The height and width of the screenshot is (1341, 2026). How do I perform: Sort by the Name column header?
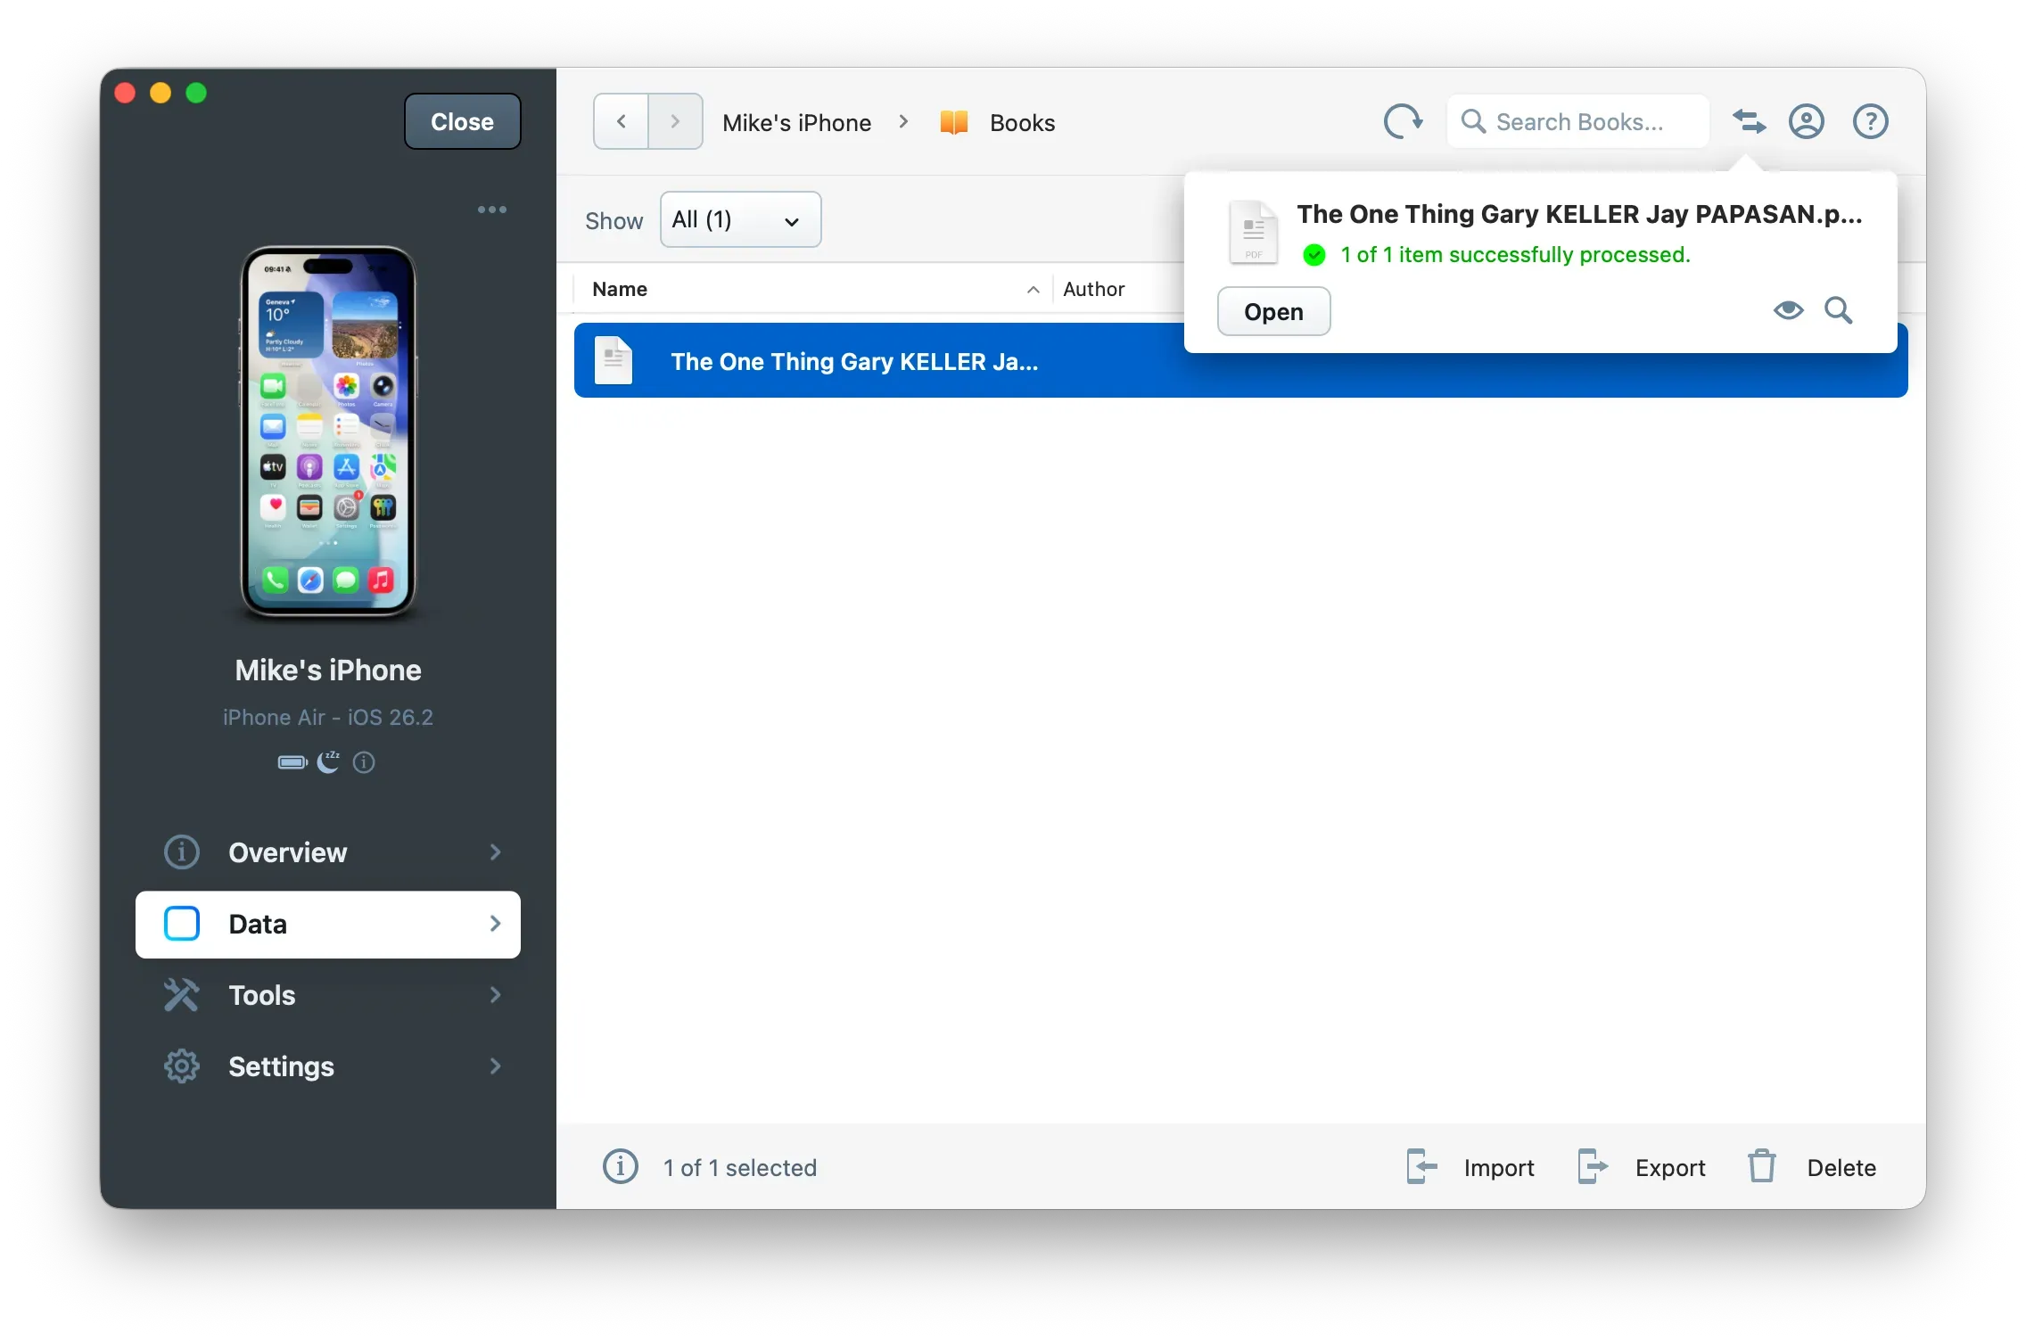point(620,289)
